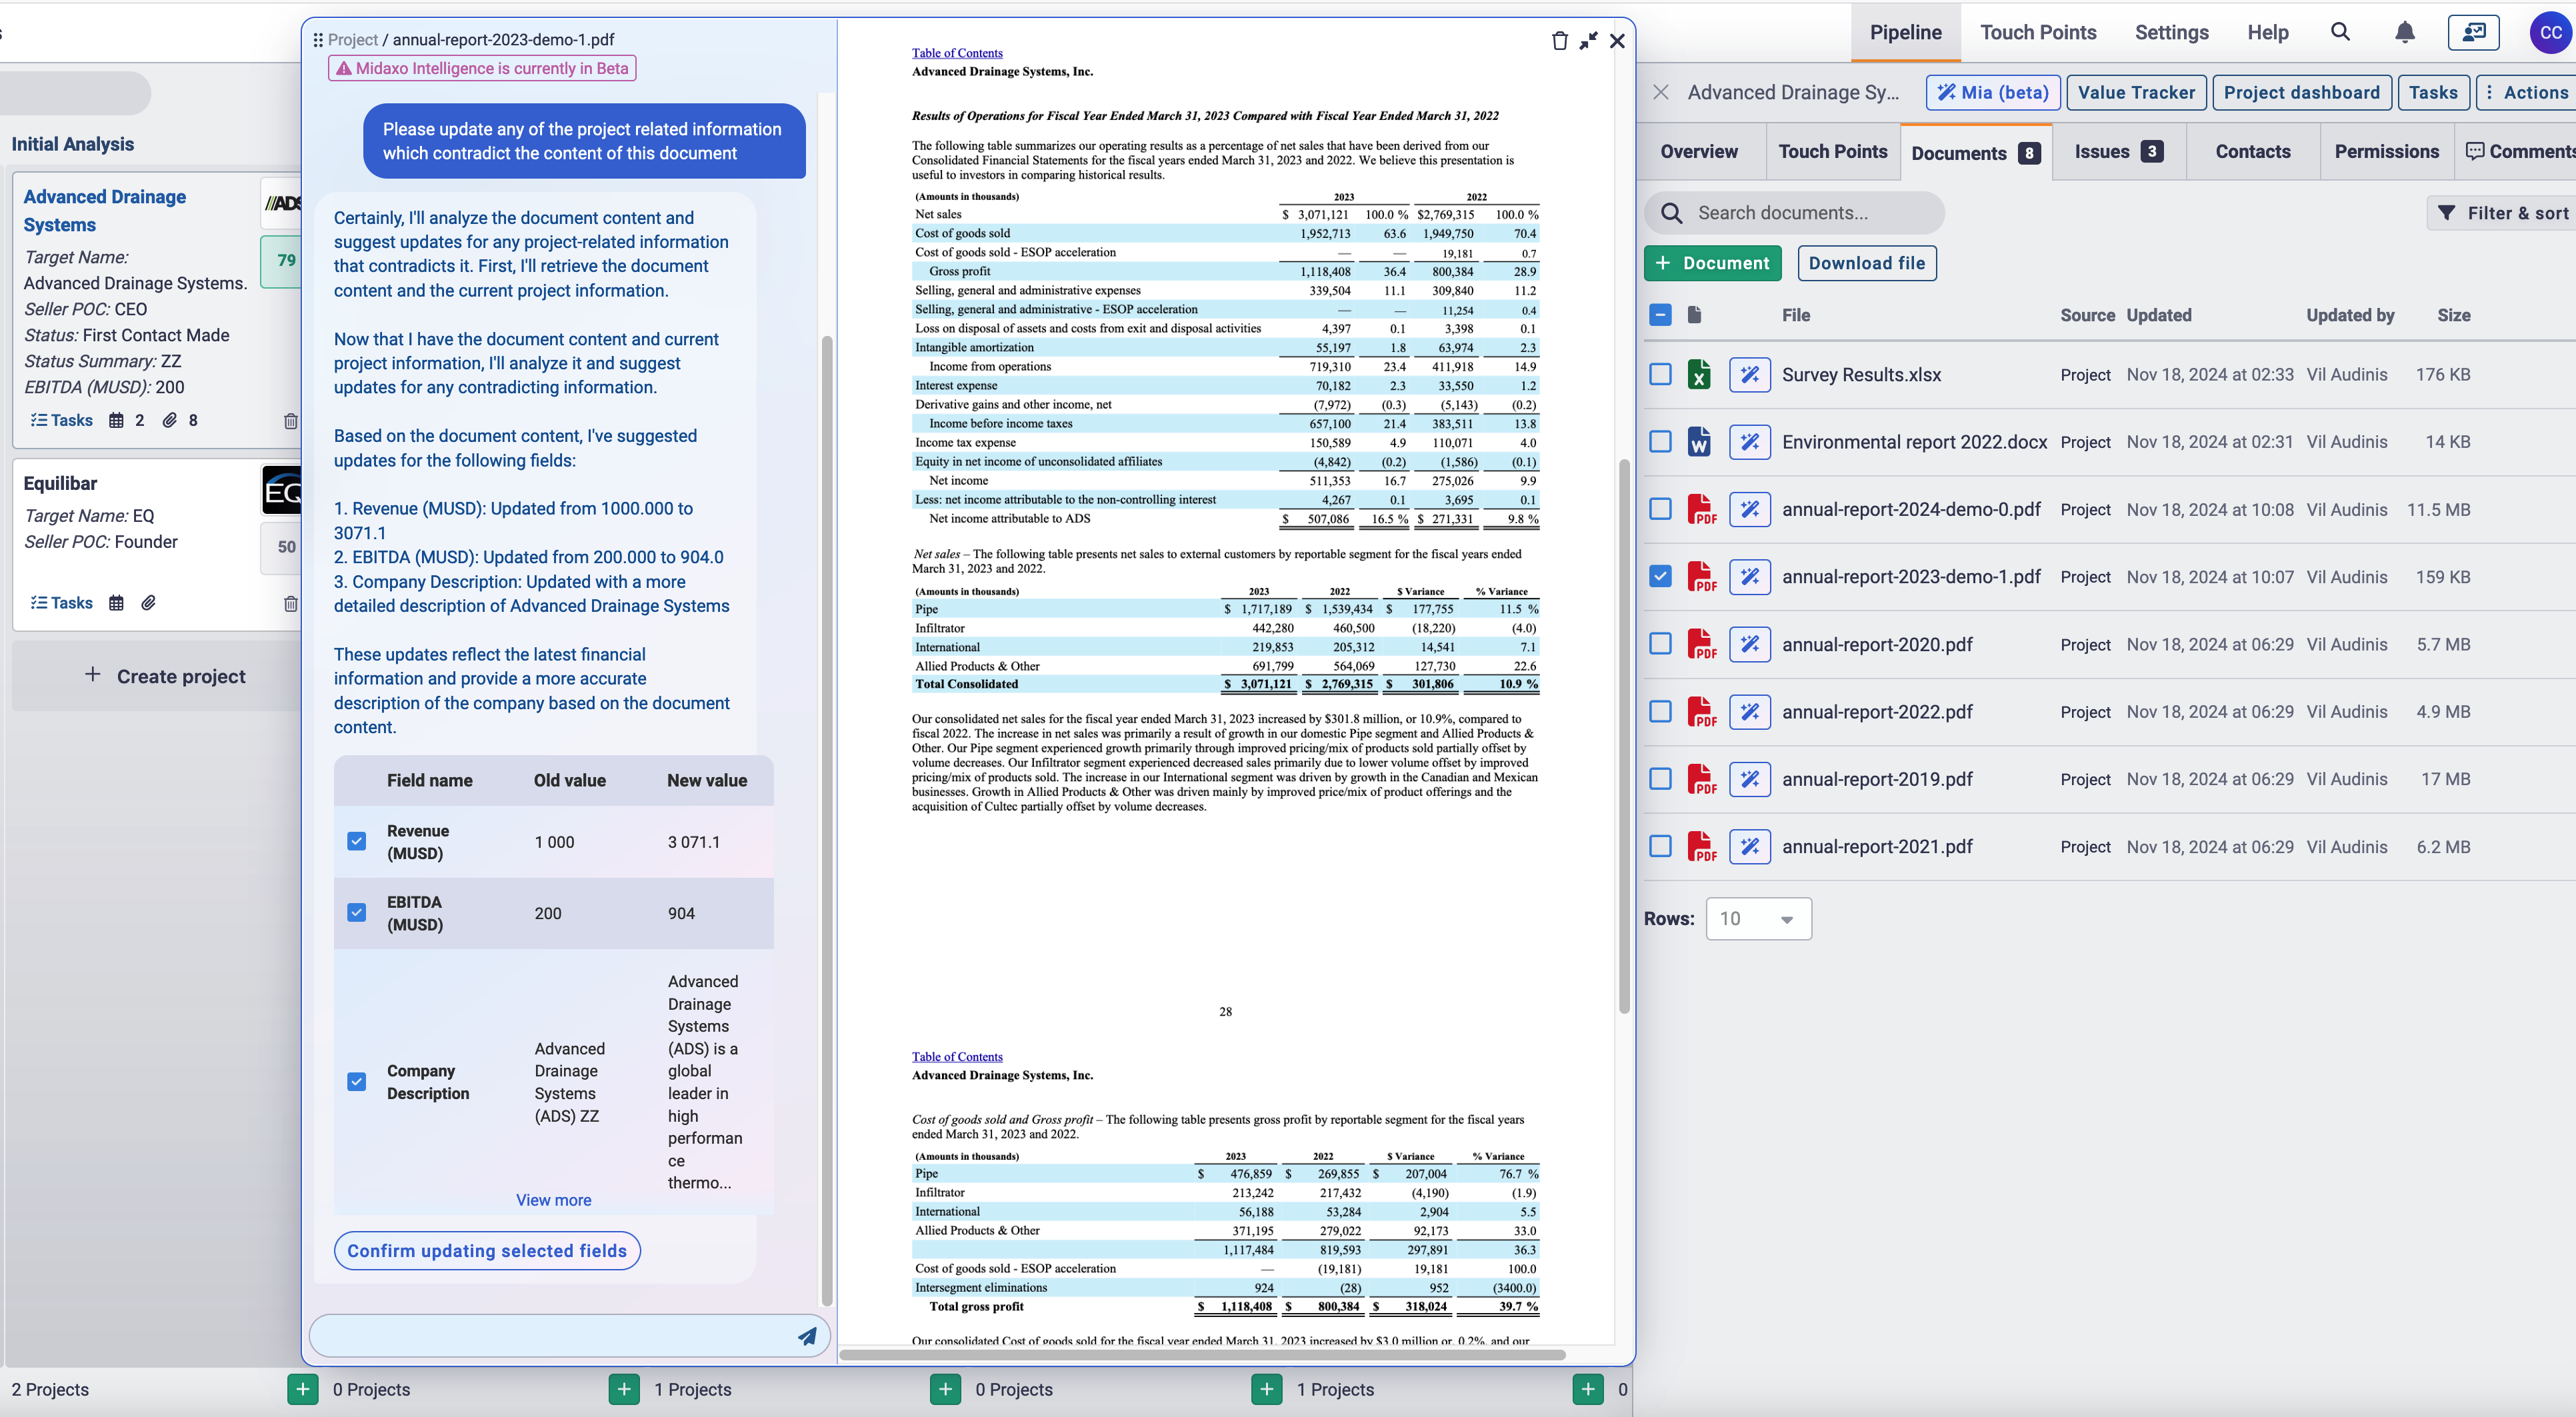
Task: Toggle select-all documents checkbox in header
Action: tap(1660, 315)
